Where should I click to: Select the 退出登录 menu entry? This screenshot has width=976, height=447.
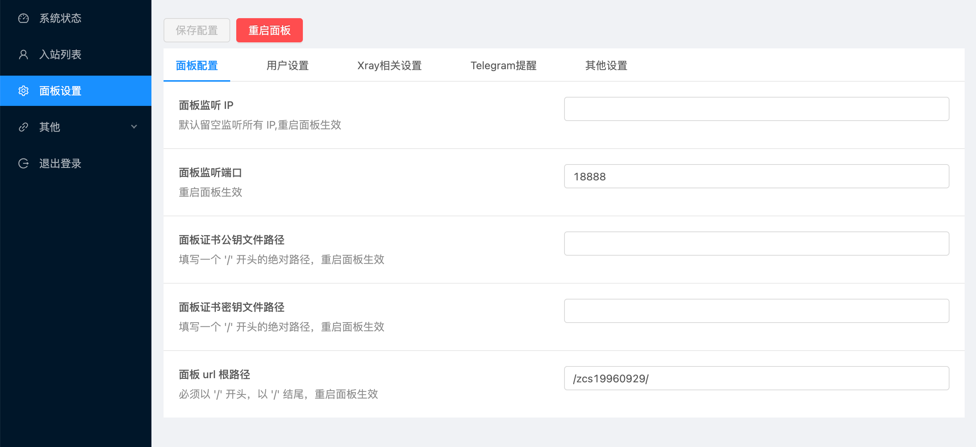click(x=60, y=163)
